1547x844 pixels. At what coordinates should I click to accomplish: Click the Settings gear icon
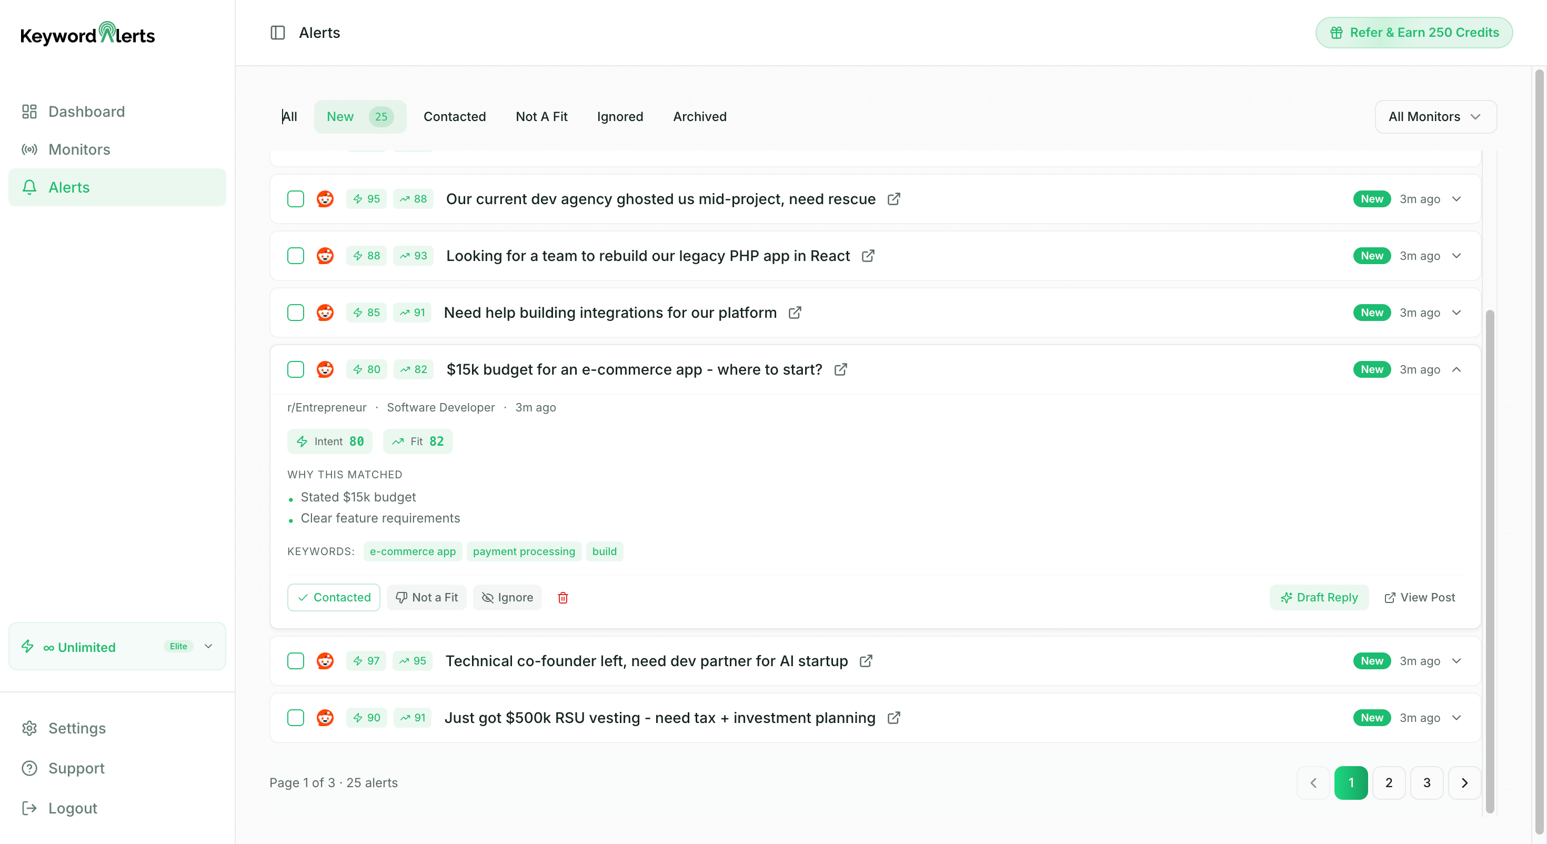[29, 728]
